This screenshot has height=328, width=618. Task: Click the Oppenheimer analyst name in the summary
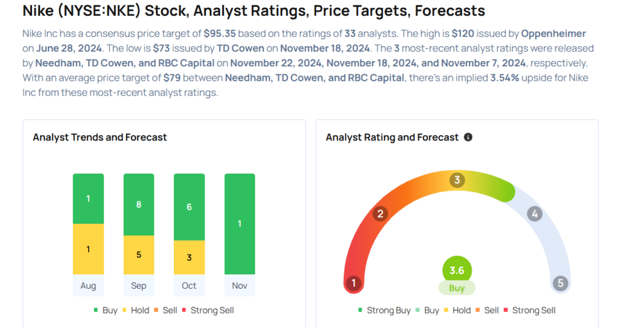(x=553, y=34)
